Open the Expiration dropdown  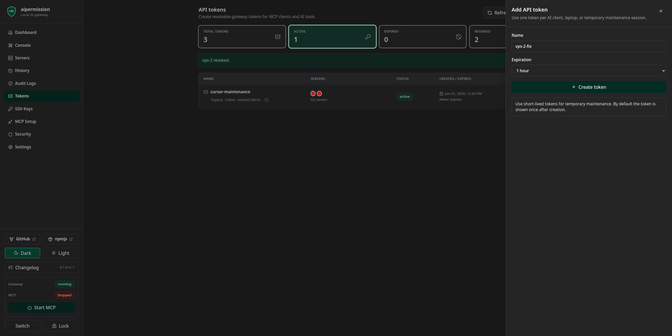(x=589, y=71)
